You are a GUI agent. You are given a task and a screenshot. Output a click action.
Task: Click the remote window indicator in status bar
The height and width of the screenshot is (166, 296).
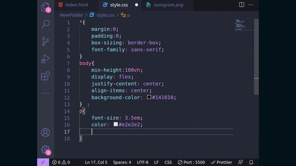pos(43,162)
